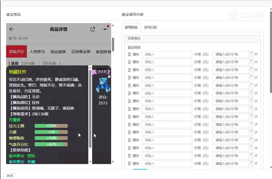Select the 使用新版 tab
Image resolution: width=272 pixels, height=179 pixels.
[x=131, y=27]
